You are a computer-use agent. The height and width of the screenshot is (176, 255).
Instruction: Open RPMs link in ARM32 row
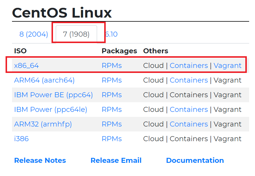pos(112,124)
